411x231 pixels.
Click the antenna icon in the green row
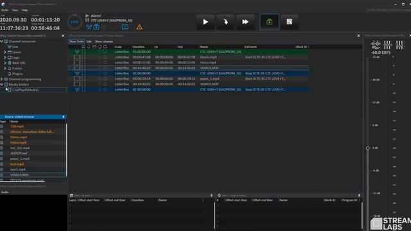(x=77, y=52)
